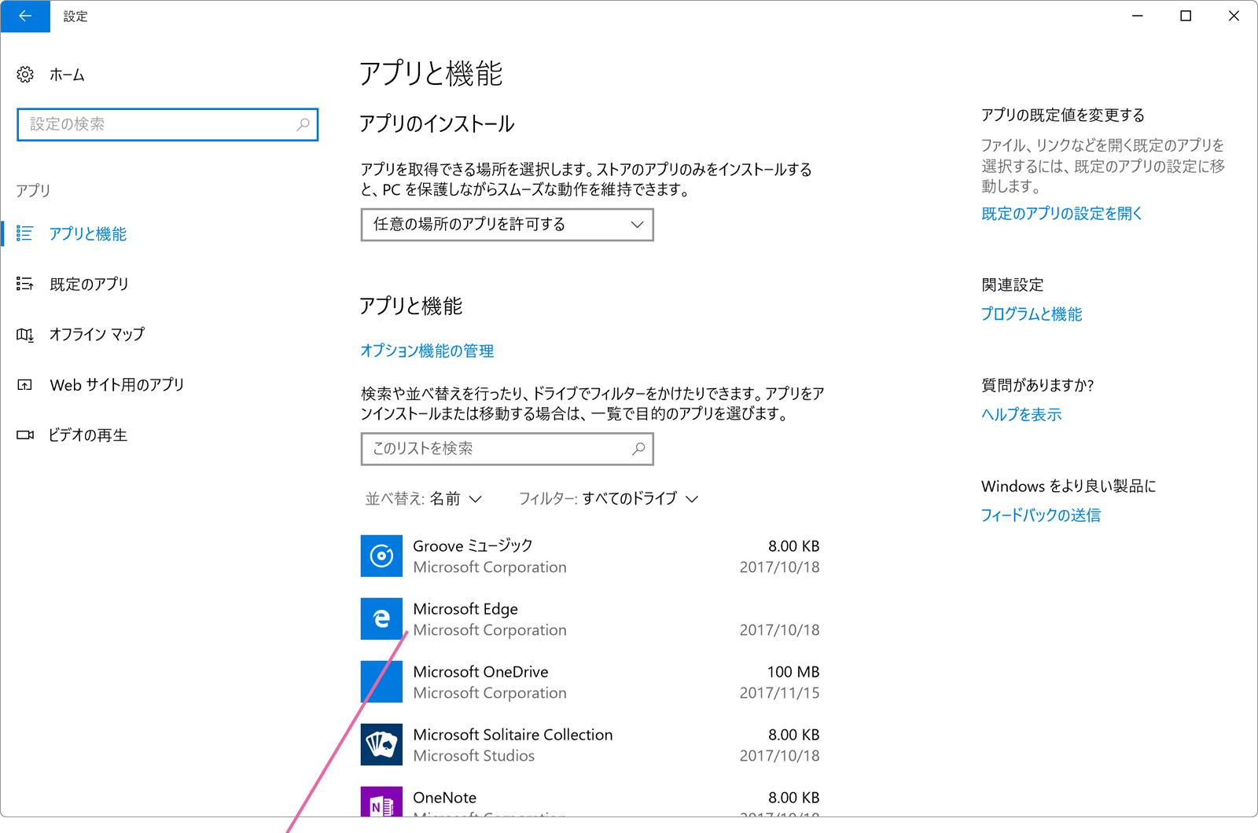Click the Web サイト用のアプリ sidebar icon
1258x833 pixels.
pos(25,385)
